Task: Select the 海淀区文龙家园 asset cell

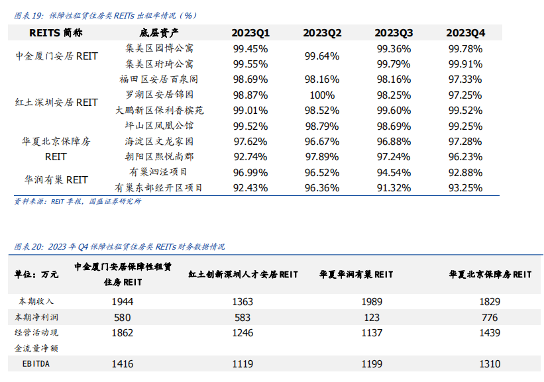Action: [159, 142]
